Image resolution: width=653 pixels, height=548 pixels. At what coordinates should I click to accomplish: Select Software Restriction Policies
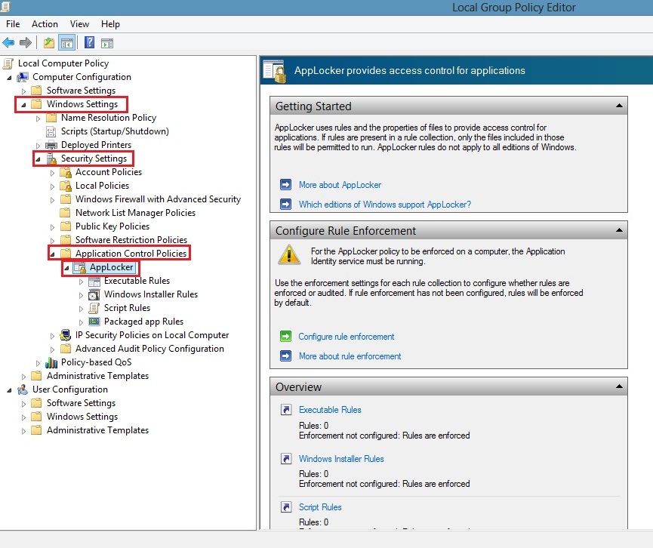point(131,240)
